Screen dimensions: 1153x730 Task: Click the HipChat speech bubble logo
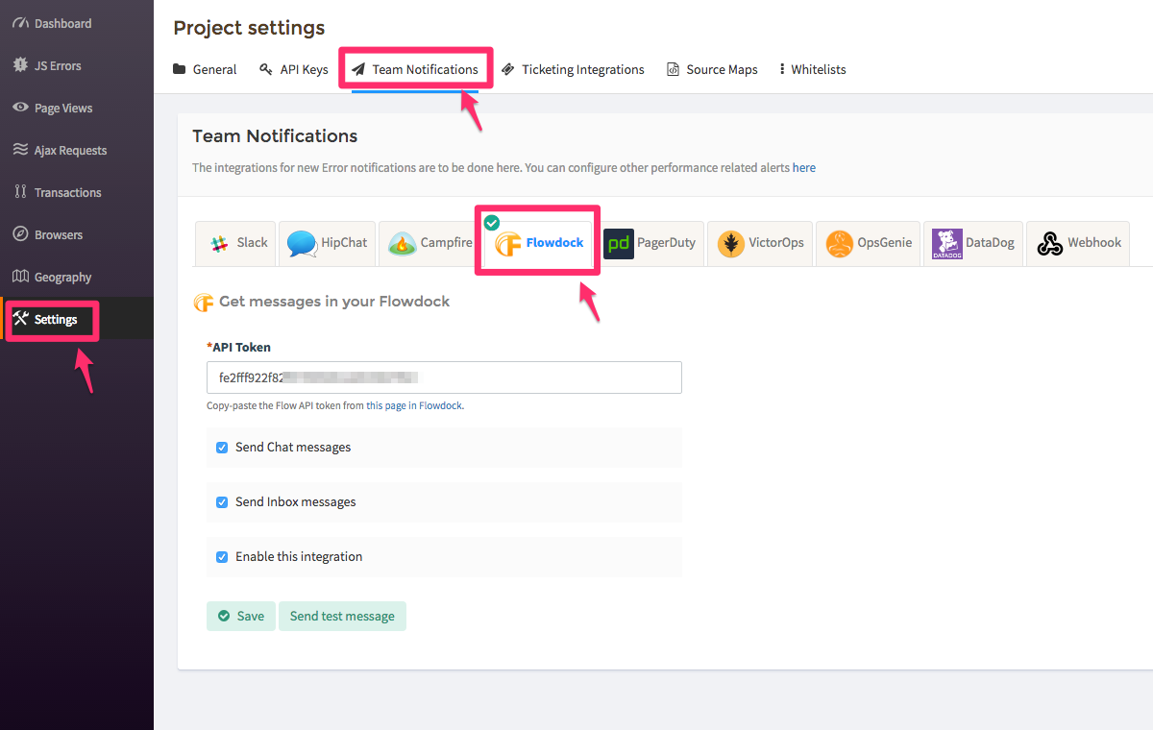302,244
